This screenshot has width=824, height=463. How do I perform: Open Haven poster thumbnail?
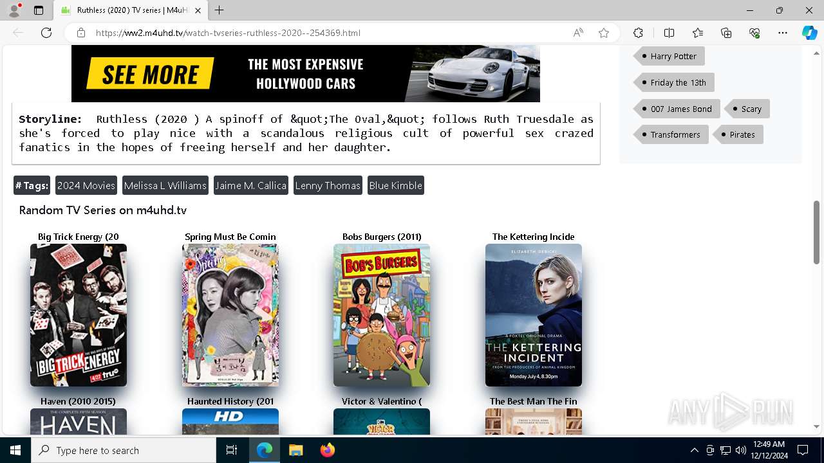(x=79, y=422)
